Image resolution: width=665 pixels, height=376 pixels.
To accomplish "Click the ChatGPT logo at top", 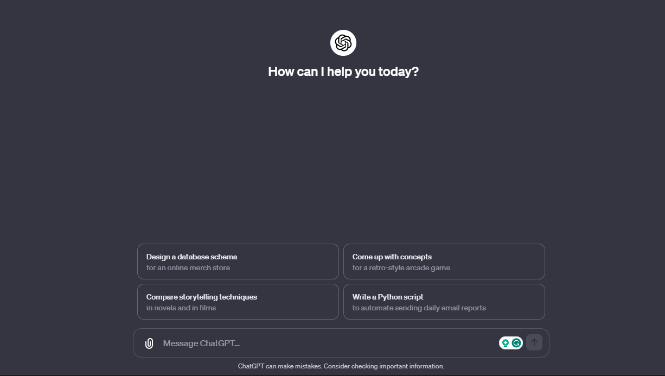I will (343, 43).
